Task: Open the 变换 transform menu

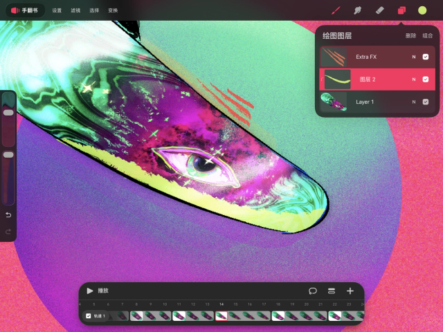Action: (x=113, y=10)
